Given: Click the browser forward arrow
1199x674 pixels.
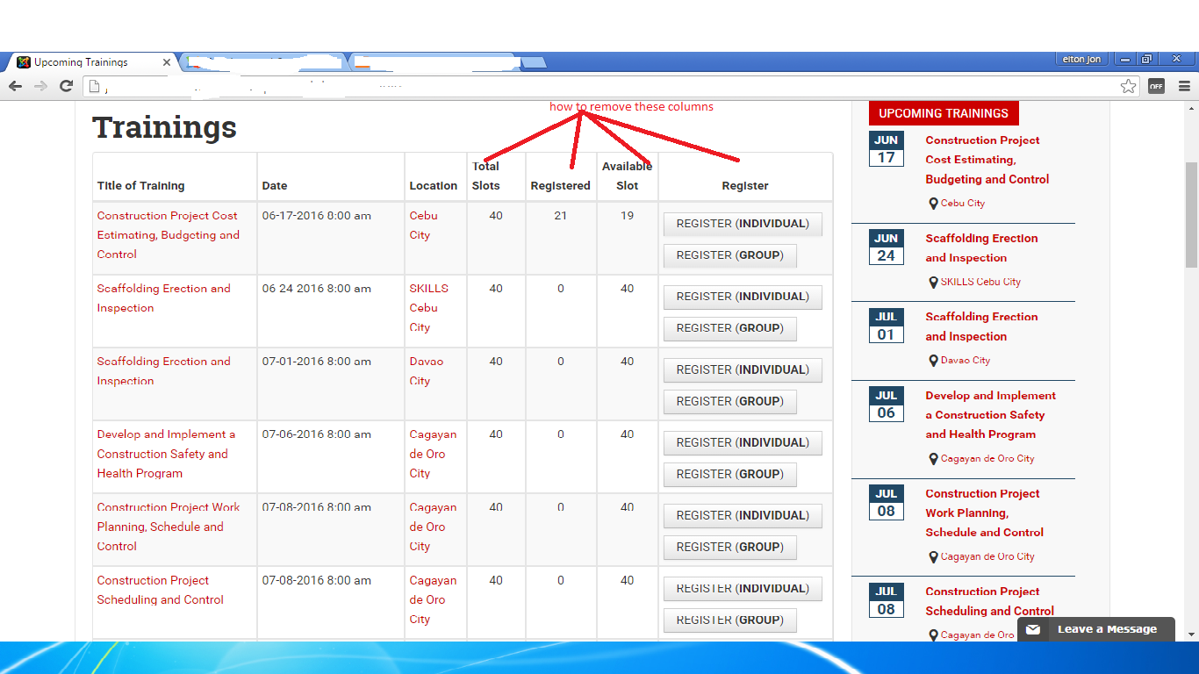Looking at the screenshot, I should coord(40,86).
